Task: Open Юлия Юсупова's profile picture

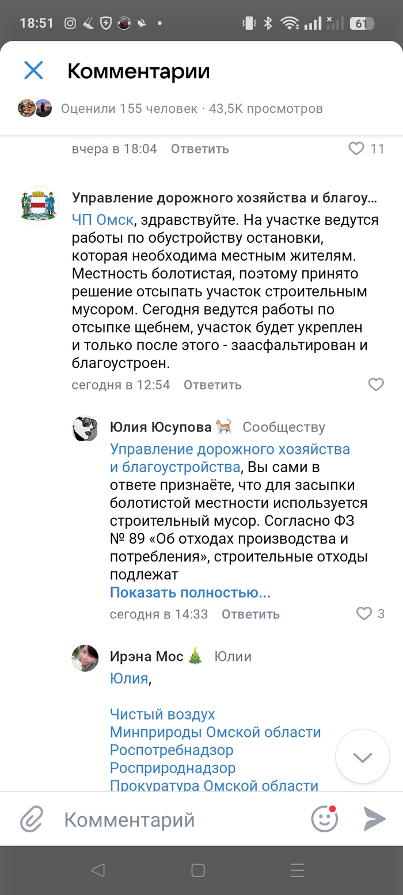Action: 85,429
